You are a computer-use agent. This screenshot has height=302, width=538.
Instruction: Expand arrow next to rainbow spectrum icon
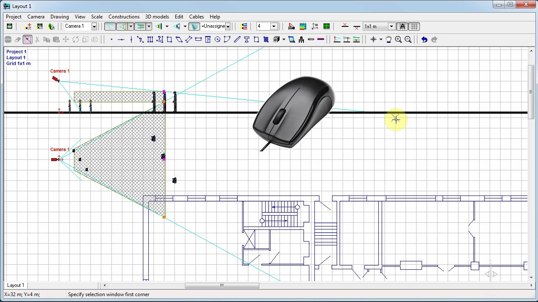coord(167,26)
